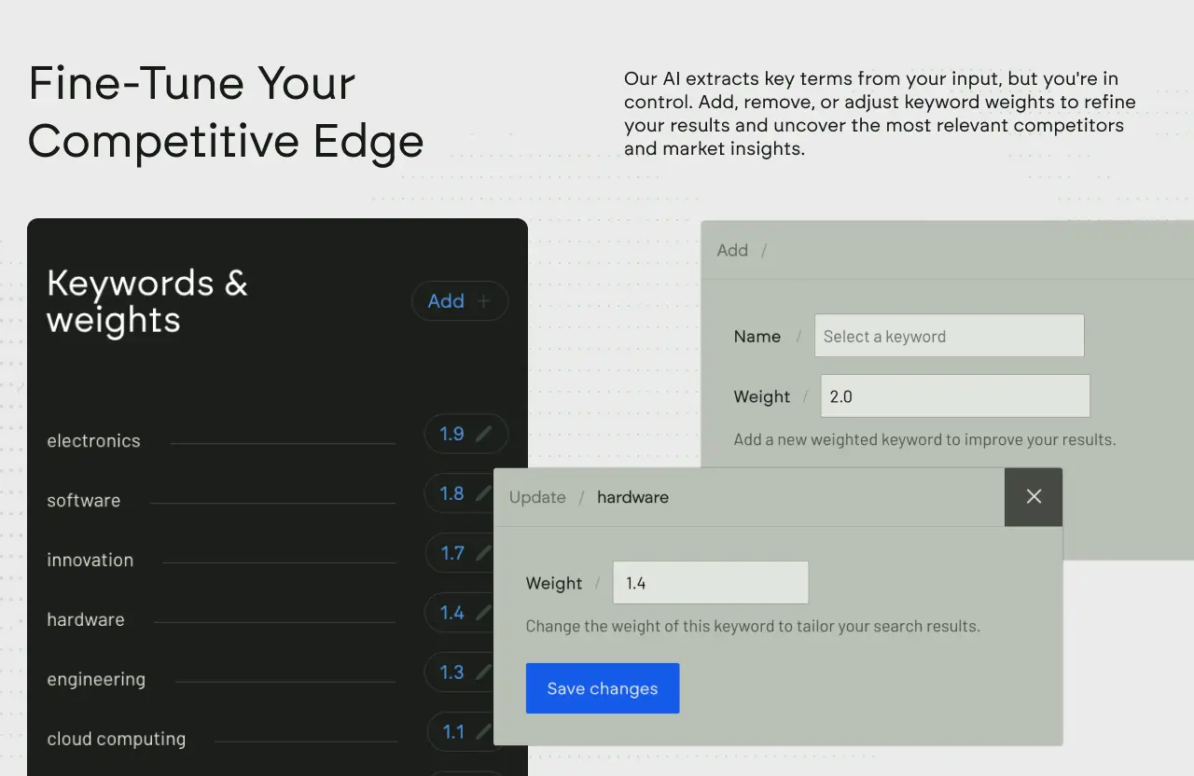Screen dimensions: 1194x776
Task: Edit cloud computing weight via pencil
Action: (x=483, y=732)
